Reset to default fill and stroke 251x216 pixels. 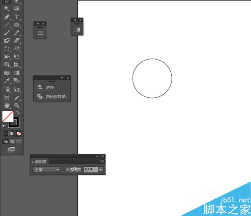coord(4,126)
